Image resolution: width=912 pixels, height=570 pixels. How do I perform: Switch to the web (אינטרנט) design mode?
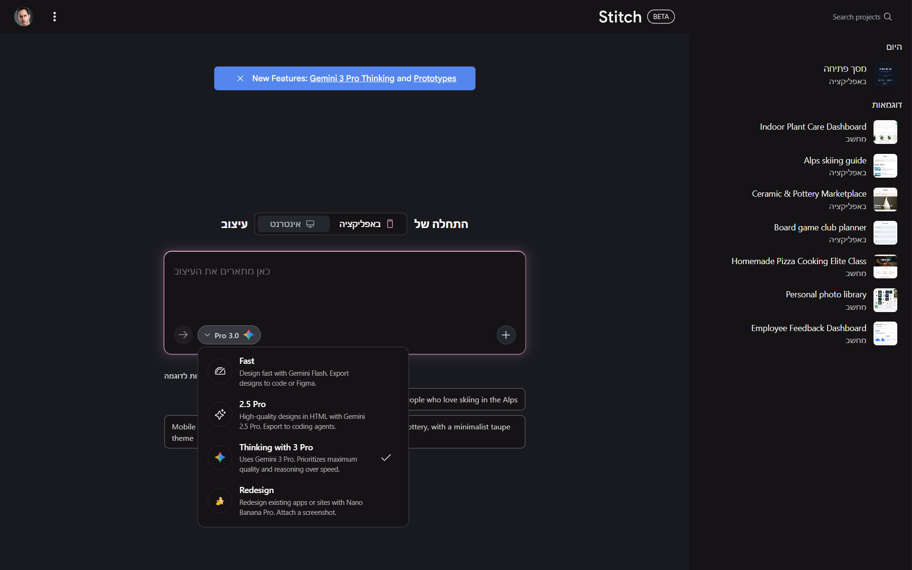coord(293,224)
